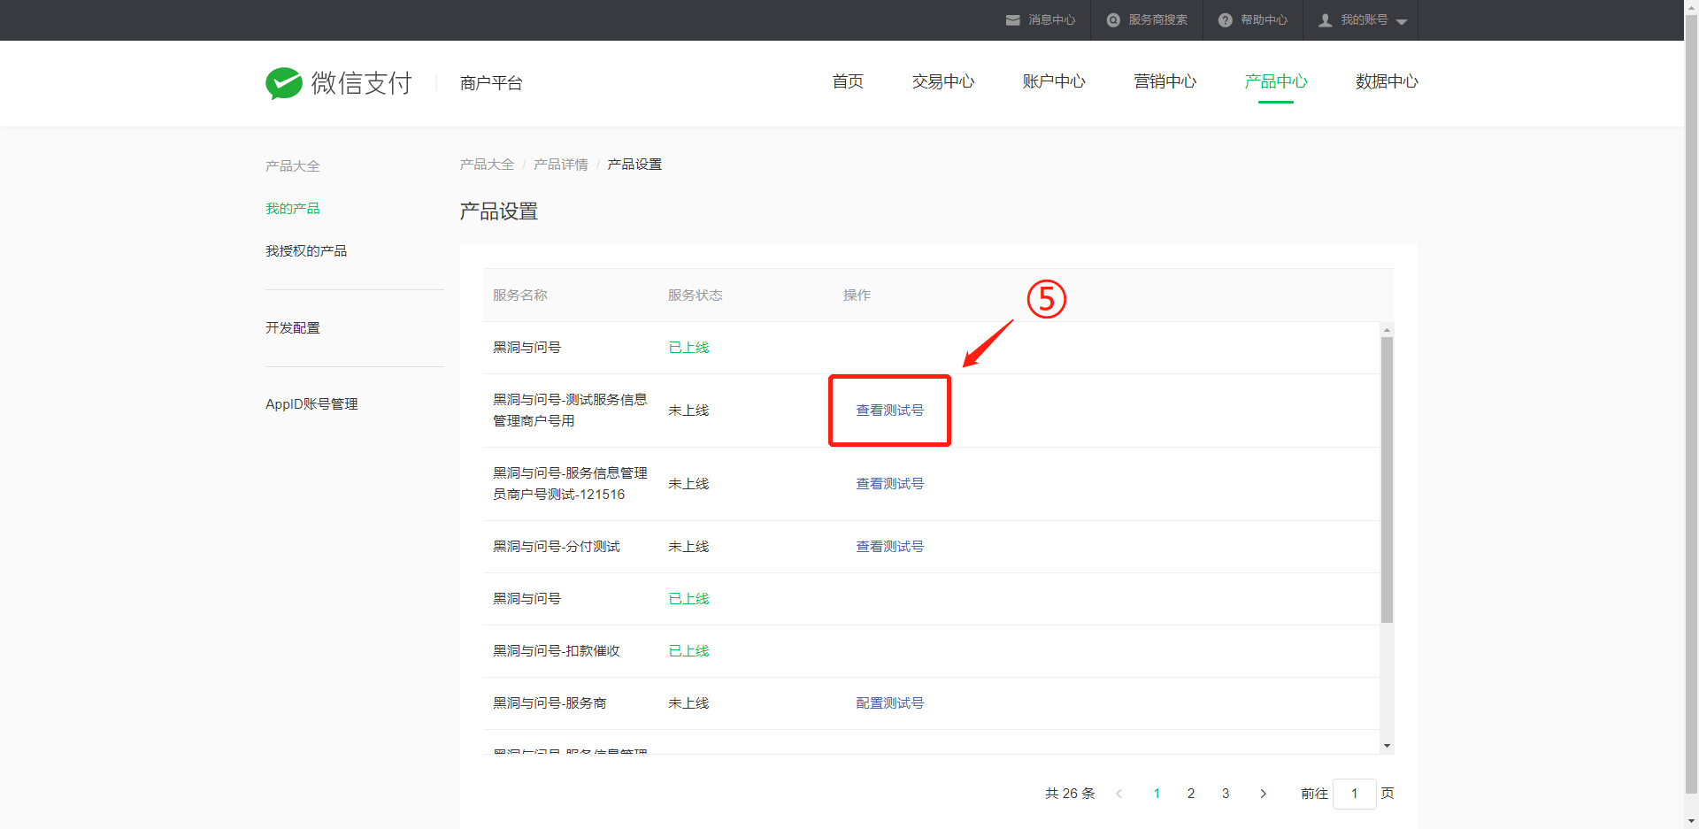
Task: Select 我的产品 in the sidebar
Action: 293,209
